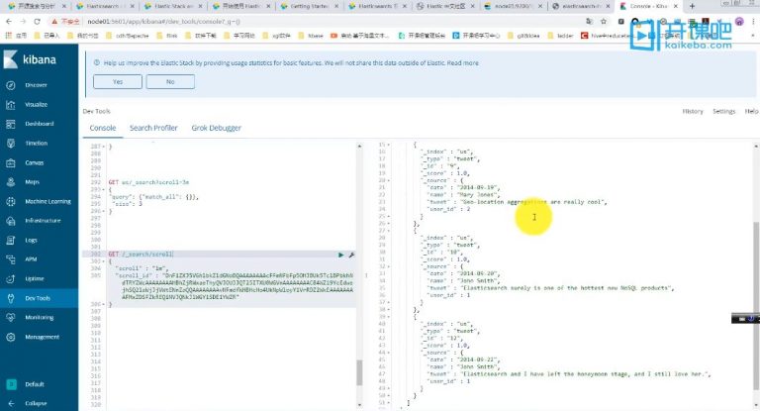Open the wrench options icon for request
This screenshot has width=760, height=411.
tap(351, 255)
